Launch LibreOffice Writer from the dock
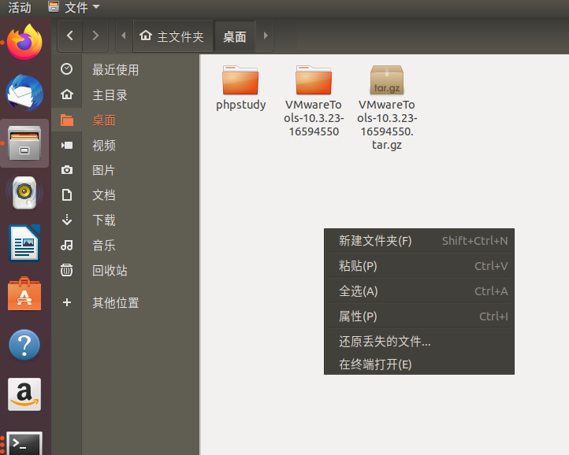569x455 pixels. [24, 243]
